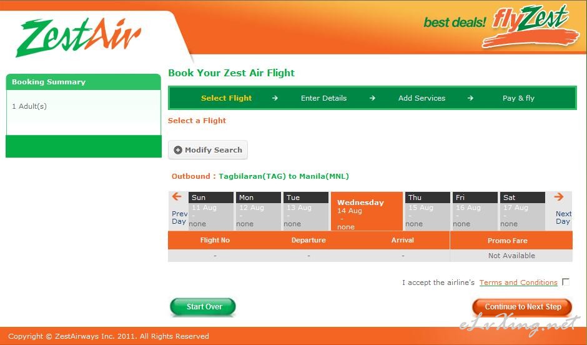Click the Prev Day left arrow
Viewport: 587px width, 345px height.
tap(177, 197)
